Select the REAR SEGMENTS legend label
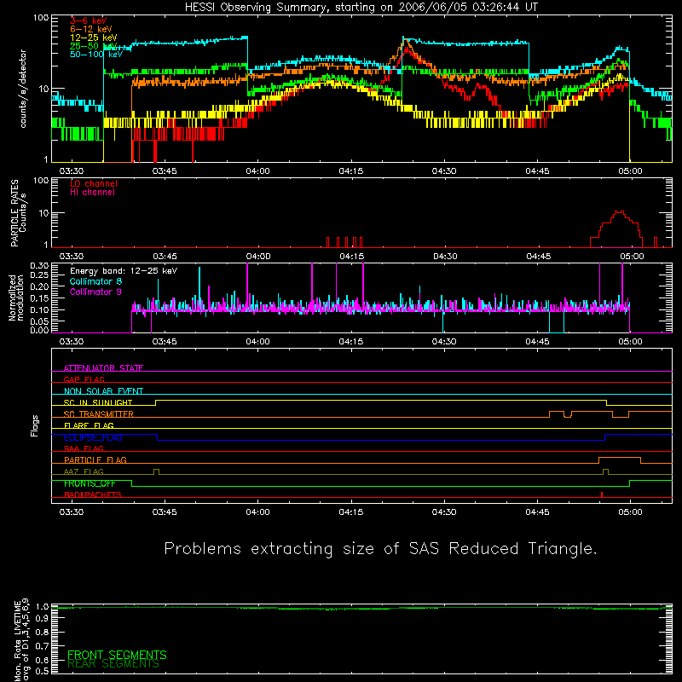The image size is (682, 682). coord(113,664)
